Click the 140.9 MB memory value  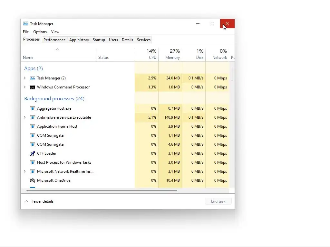tap(172, 117)
